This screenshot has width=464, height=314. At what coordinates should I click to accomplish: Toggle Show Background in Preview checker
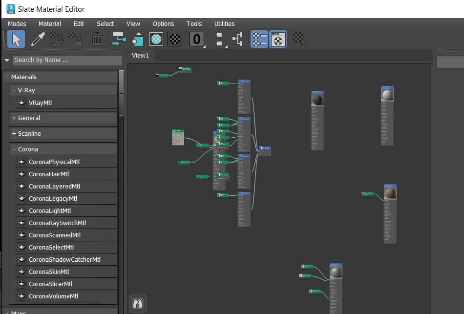175,39
